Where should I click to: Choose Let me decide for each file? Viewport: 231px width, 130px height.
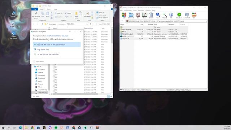tap(57, 55)
